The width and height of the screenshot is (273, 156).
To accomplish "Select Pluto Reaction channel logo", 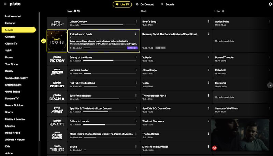I will click(x=57, y=72).
